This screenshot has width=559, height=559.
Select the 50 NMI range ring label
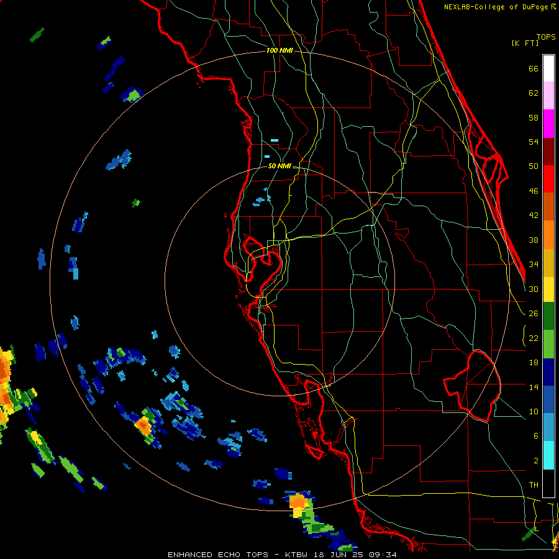(x=279, y=166)
